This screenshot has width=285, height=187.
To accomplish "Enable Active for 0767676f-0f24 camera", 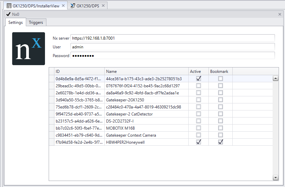I will [x=198, y=86].
